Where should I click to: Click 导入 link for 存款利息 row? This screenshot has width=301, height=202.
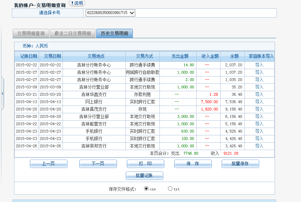pyautogui.click(x=259, y=94)
